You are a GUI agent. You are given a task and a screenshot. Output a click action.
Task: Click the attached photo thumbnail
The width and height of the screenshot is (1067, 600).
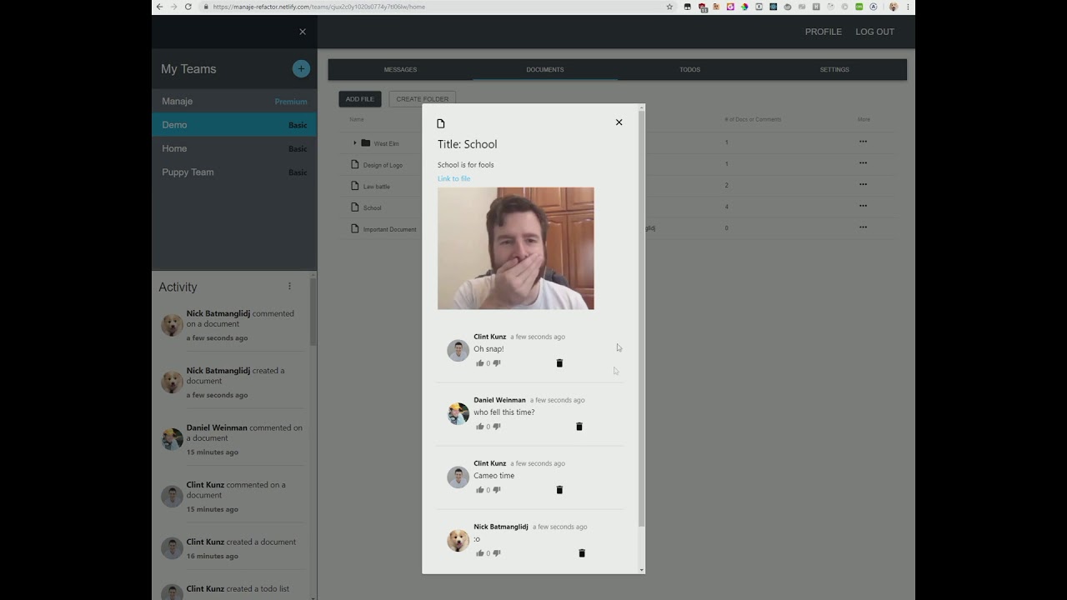click(516, 248)
